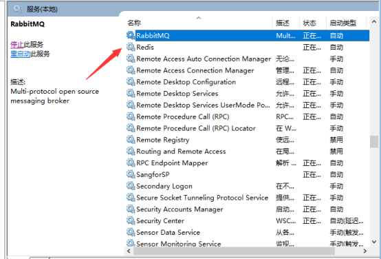Click the 解析 description of RPC Endpoint Mapper
Screen dimensions: 381x259
(x=286, y=163)
